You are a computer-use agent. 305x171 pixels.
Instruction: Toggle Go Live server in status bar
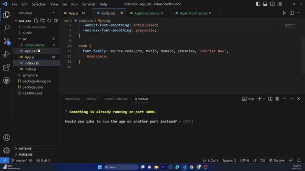277,161
